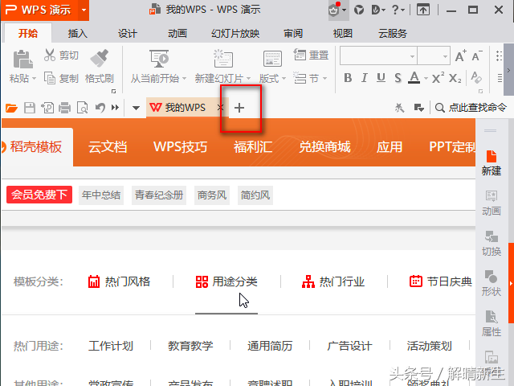The height and width of the screenshot is (386, 514).
Task: Open the 云服务 ribbon tab
Action: [x=393, y=33]
